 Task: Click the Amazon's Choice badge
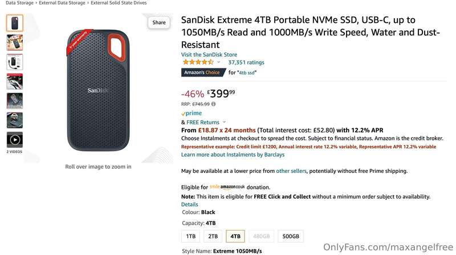coord(203,72)
